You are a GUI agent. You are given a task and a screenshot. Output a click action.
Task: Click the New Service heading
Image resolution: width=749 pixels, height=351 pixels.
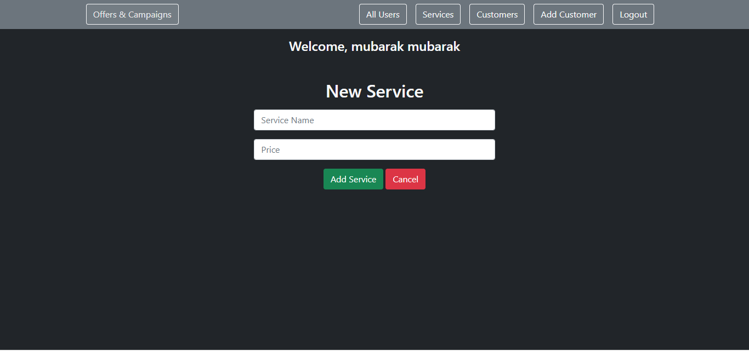coord(374,91)
